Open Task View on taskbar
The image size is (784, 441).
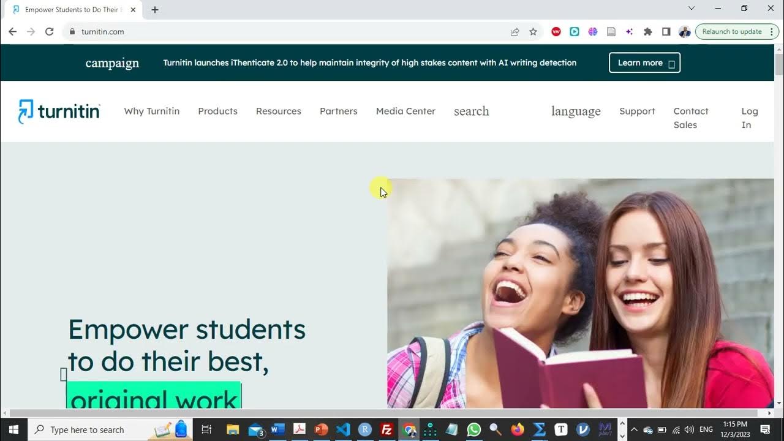click(x=206, y=429)
